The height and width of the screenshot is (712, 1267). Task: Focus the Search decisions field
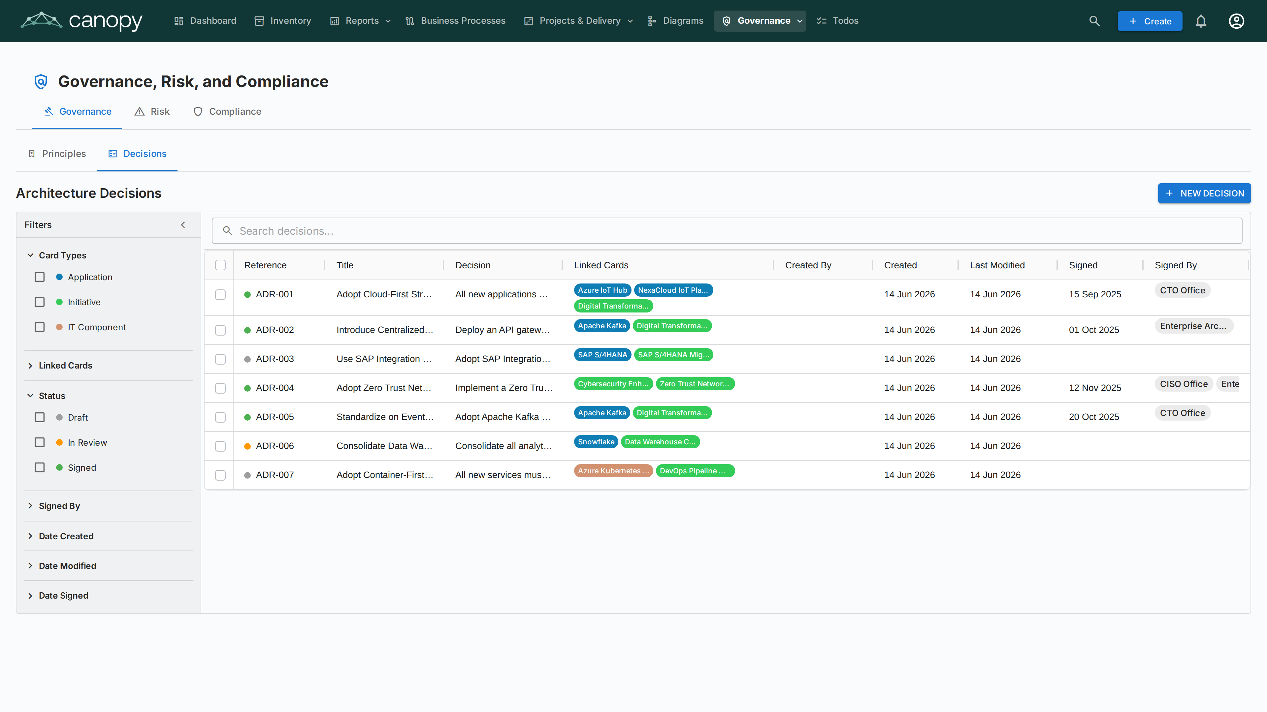click(727, 231)
